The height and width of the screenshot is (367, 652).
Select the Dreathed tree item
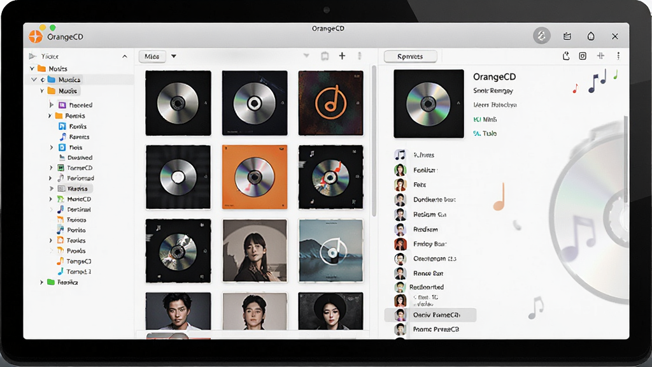(76, 158)
